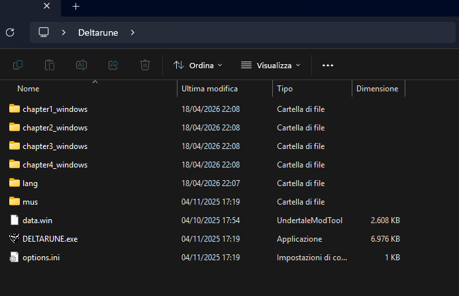Click the Rename toolbar icon
Screen dimensions: 459x296
coord(81,65)
